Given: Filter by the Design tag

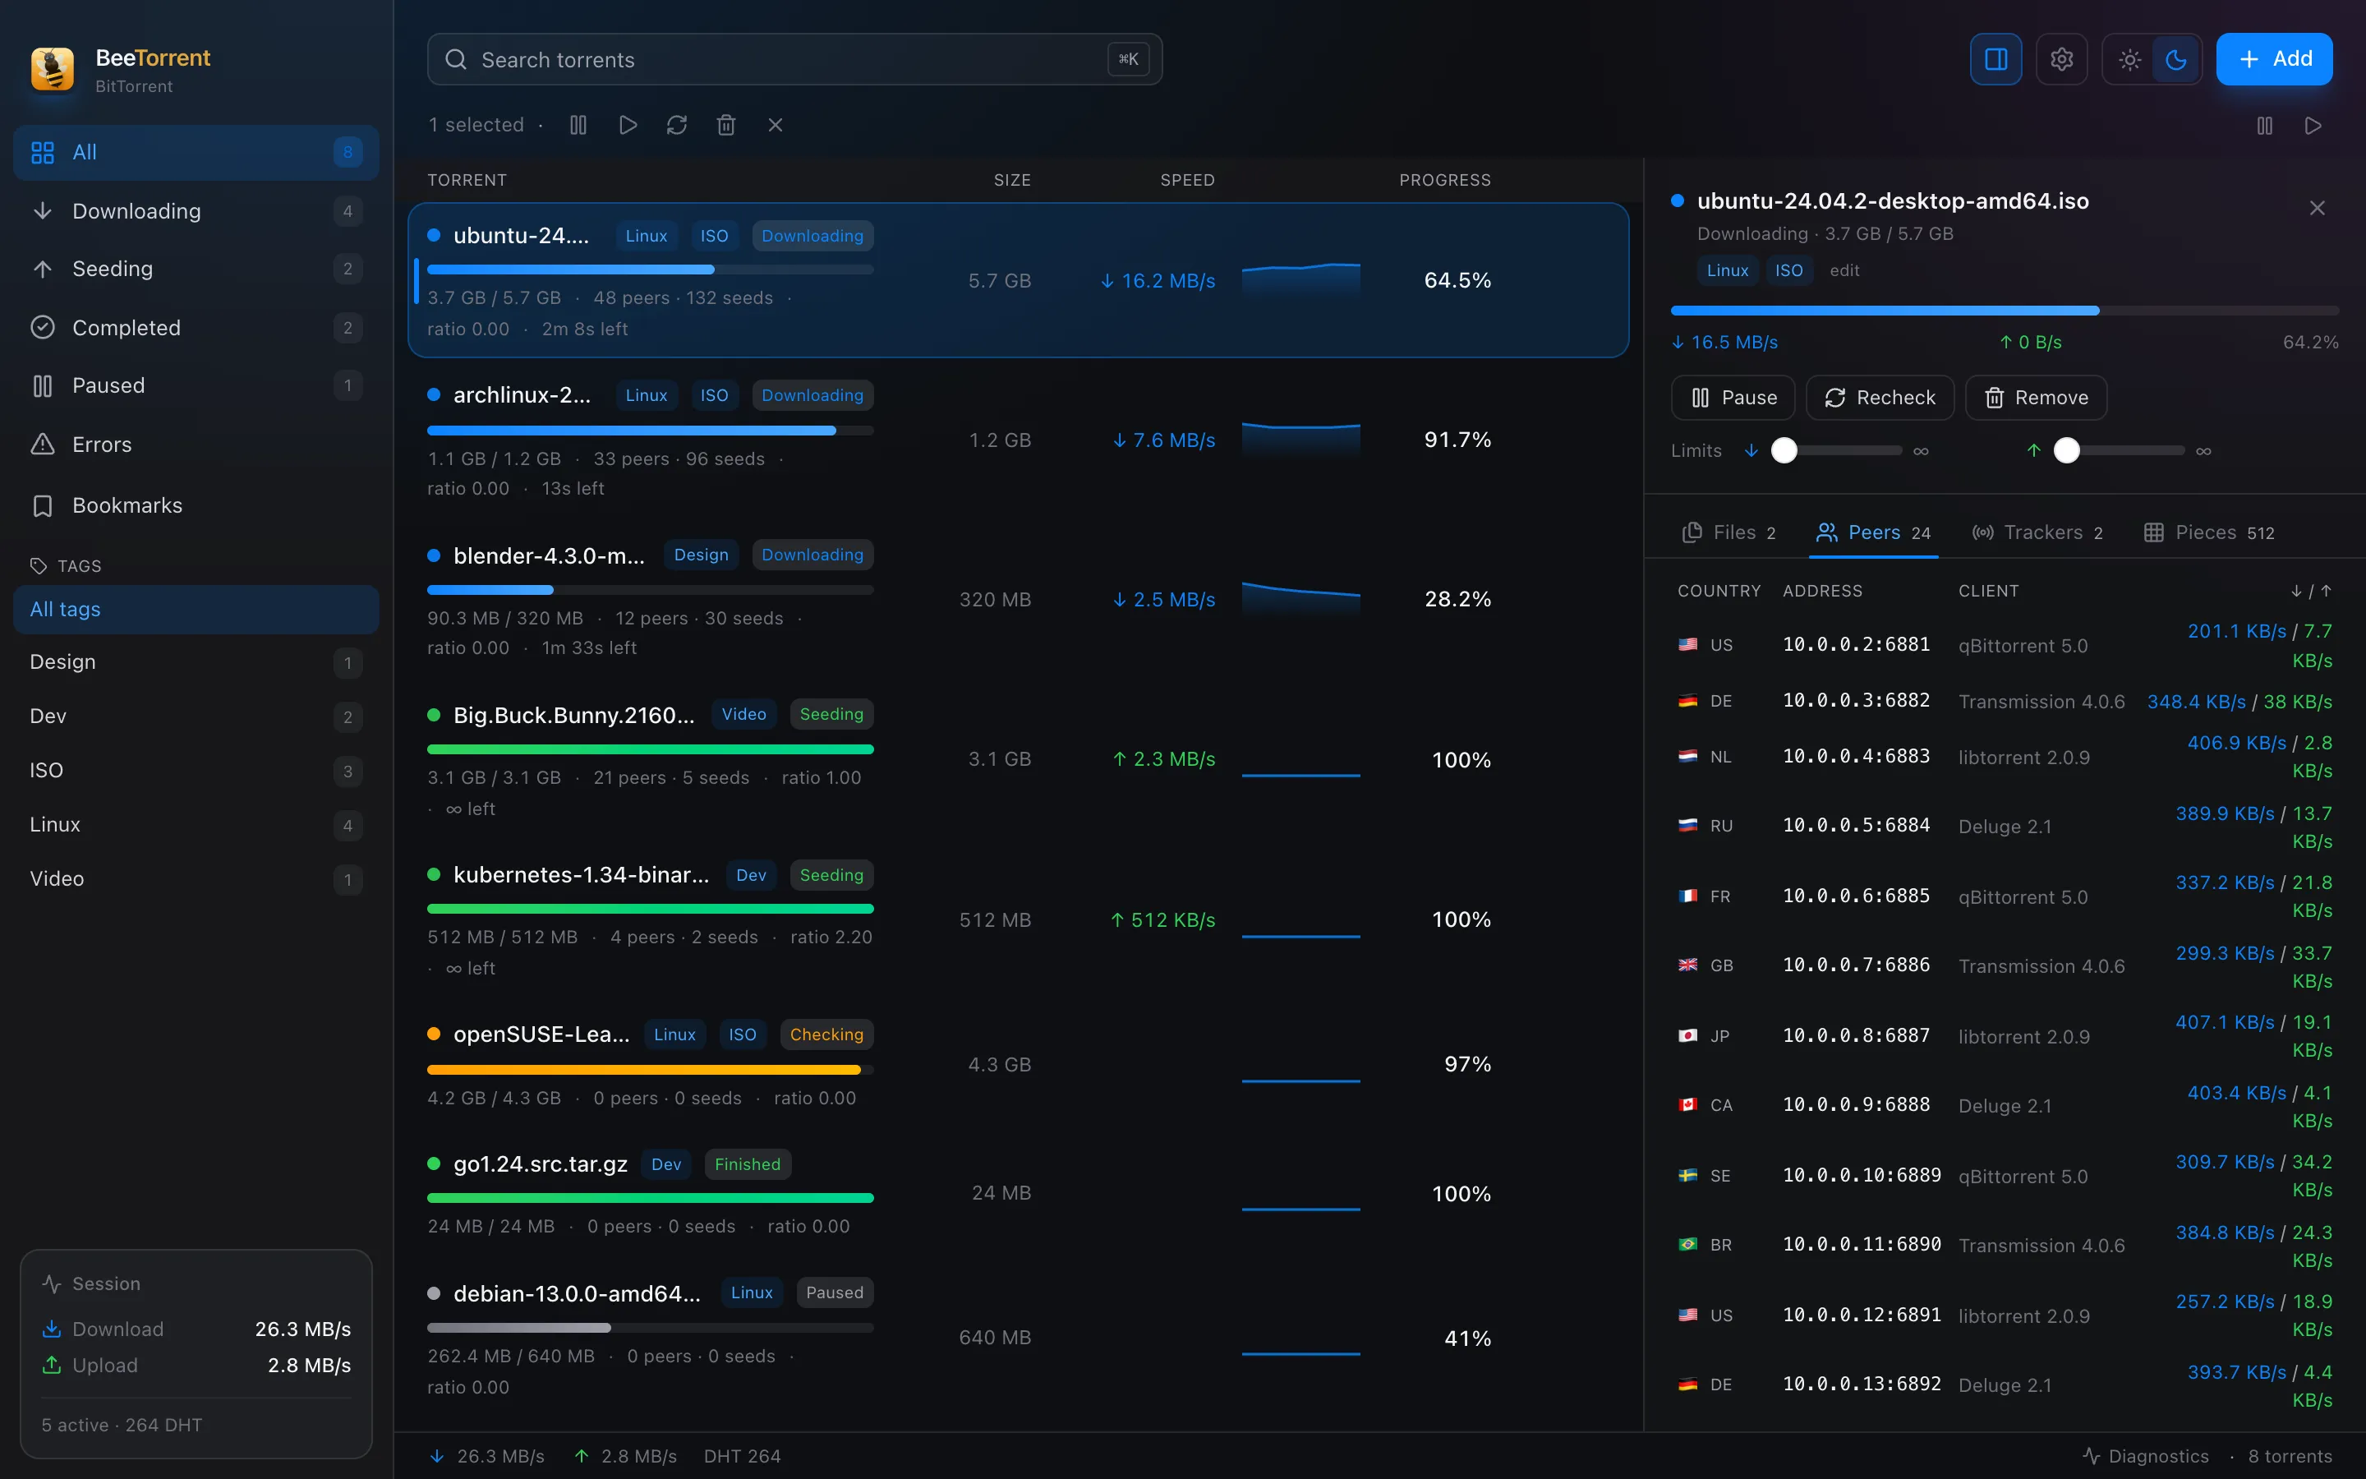Looking at the screenshot, I should point(196,662).
